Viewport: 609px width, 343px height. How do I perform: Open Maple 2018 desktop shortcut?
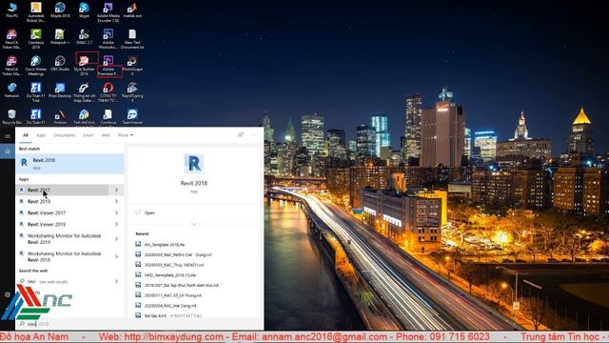pyautogui.click(x=60, y=10)
